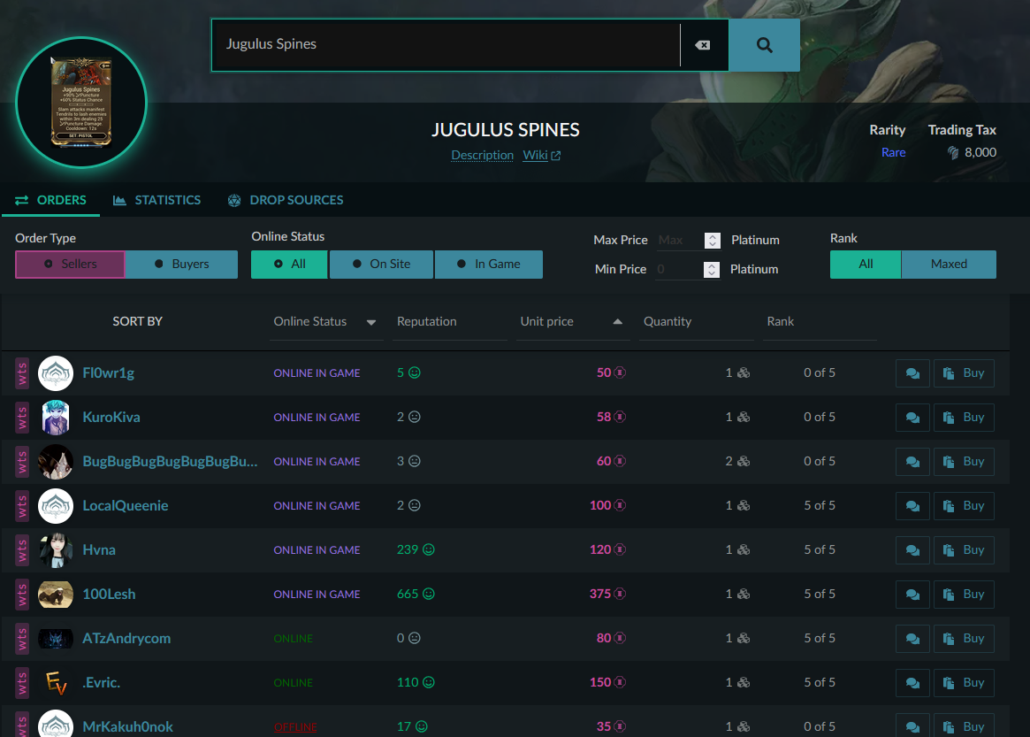This screenshot has height=737, width=1030.
Task: Open chat with Fl0wr1g
Action: coord(912,372)
